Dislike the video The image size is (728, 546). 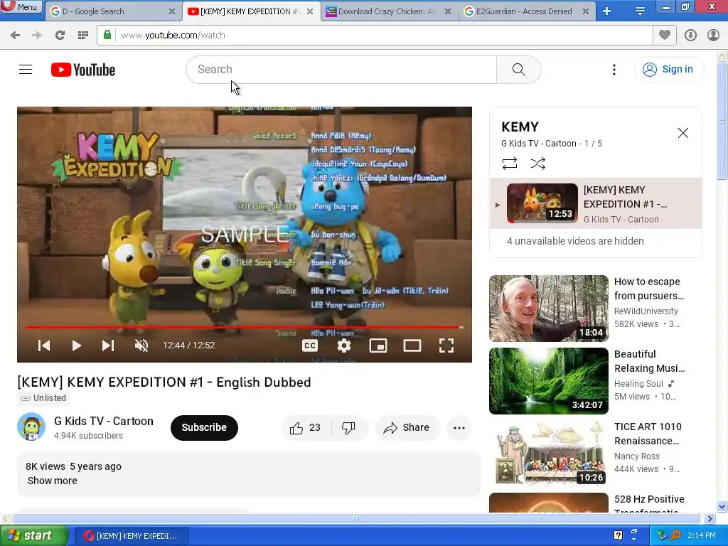click(348, 427)
